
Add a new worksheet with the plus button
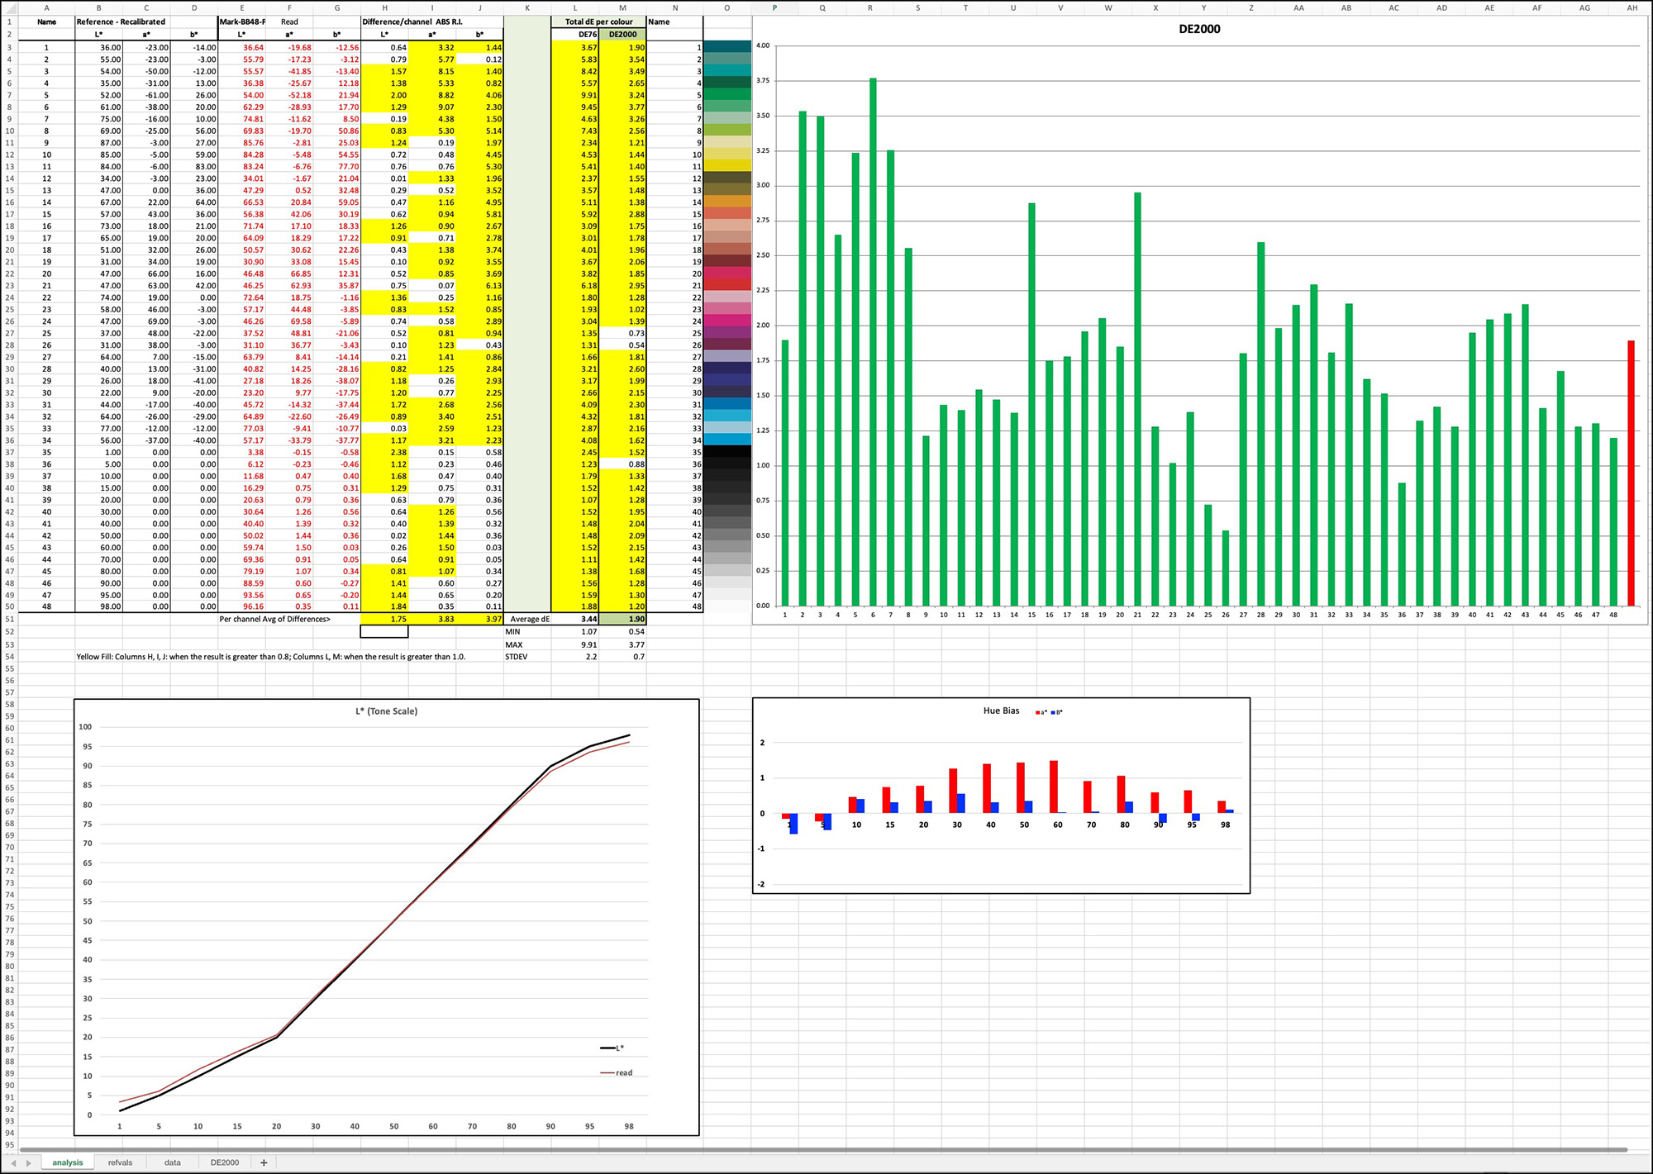pyautogui.click(x=264, y=1162)
